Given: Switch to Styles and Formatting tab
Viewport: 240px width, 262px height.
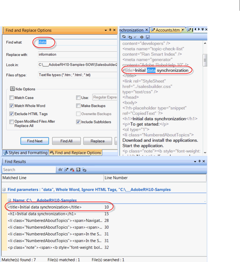Looking at the screenshot, I should [26, 153].
